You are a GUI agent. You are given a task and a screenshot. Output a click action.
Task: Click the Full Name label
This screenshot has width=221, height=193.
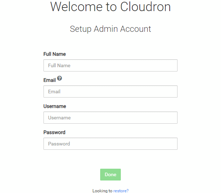(x=55, y=54)
